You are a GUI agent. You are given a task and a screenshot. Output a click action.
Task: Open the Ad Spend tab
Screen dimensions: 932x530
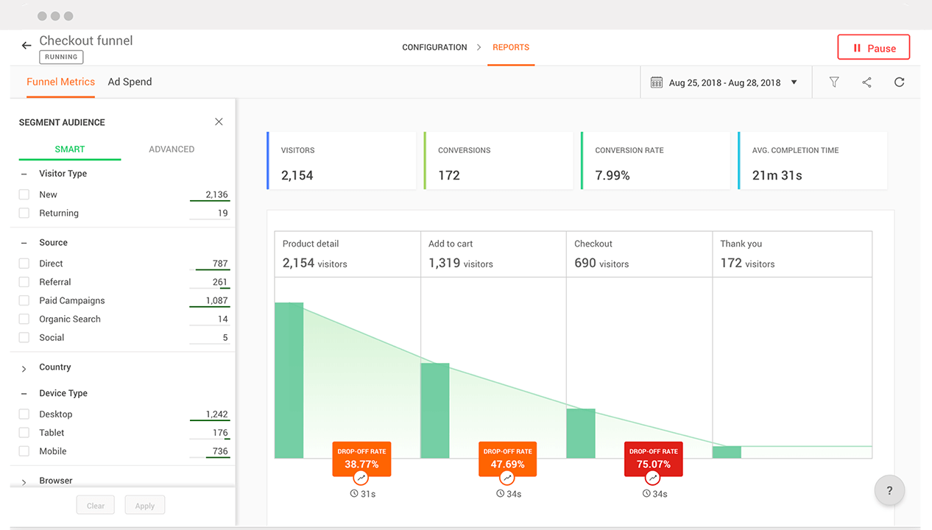click(130, 82)
